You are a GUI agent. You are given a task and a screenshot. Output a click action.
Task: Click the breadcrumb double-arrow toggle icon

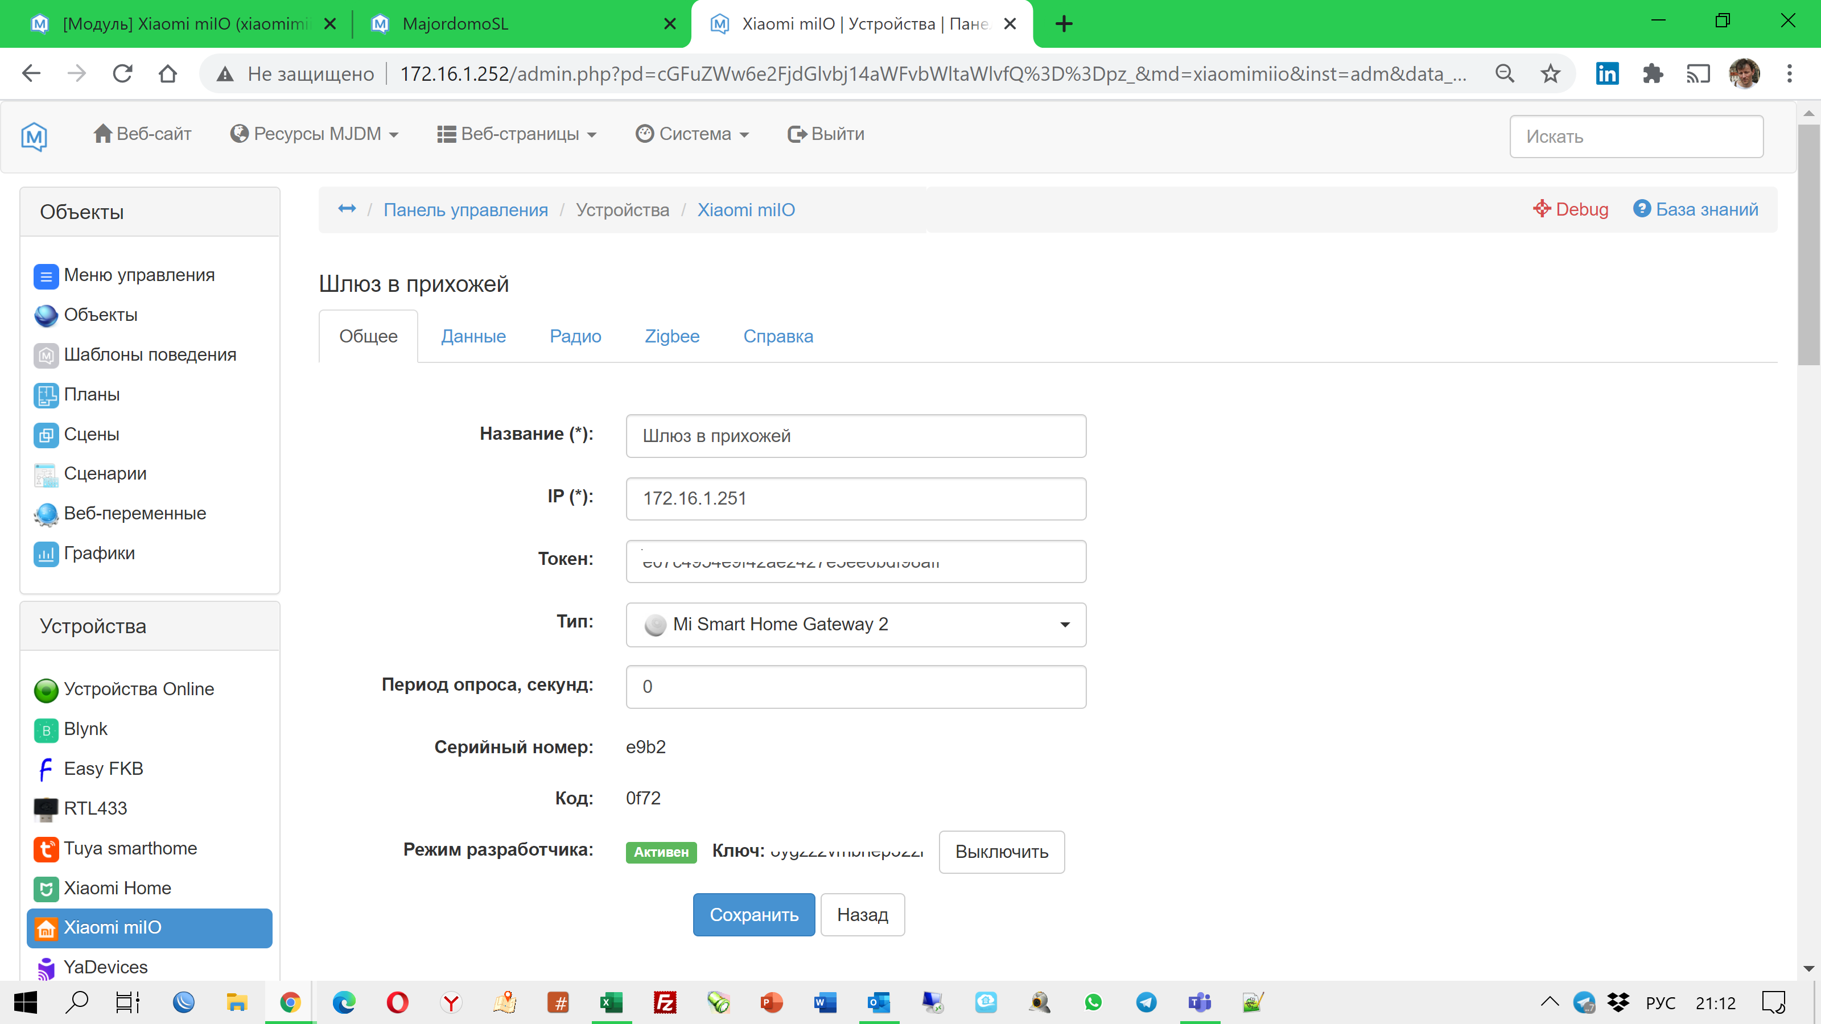click(347, 209)
